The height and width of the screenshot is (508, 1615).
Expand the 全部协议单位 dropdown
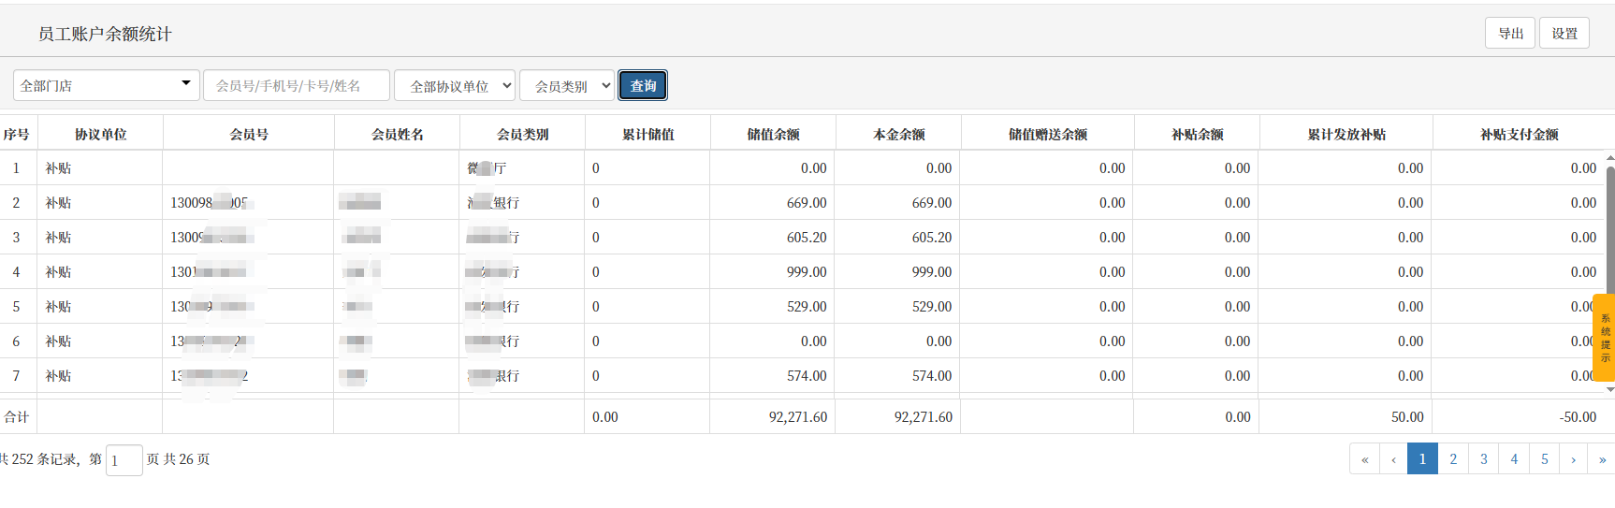[455, 86]
